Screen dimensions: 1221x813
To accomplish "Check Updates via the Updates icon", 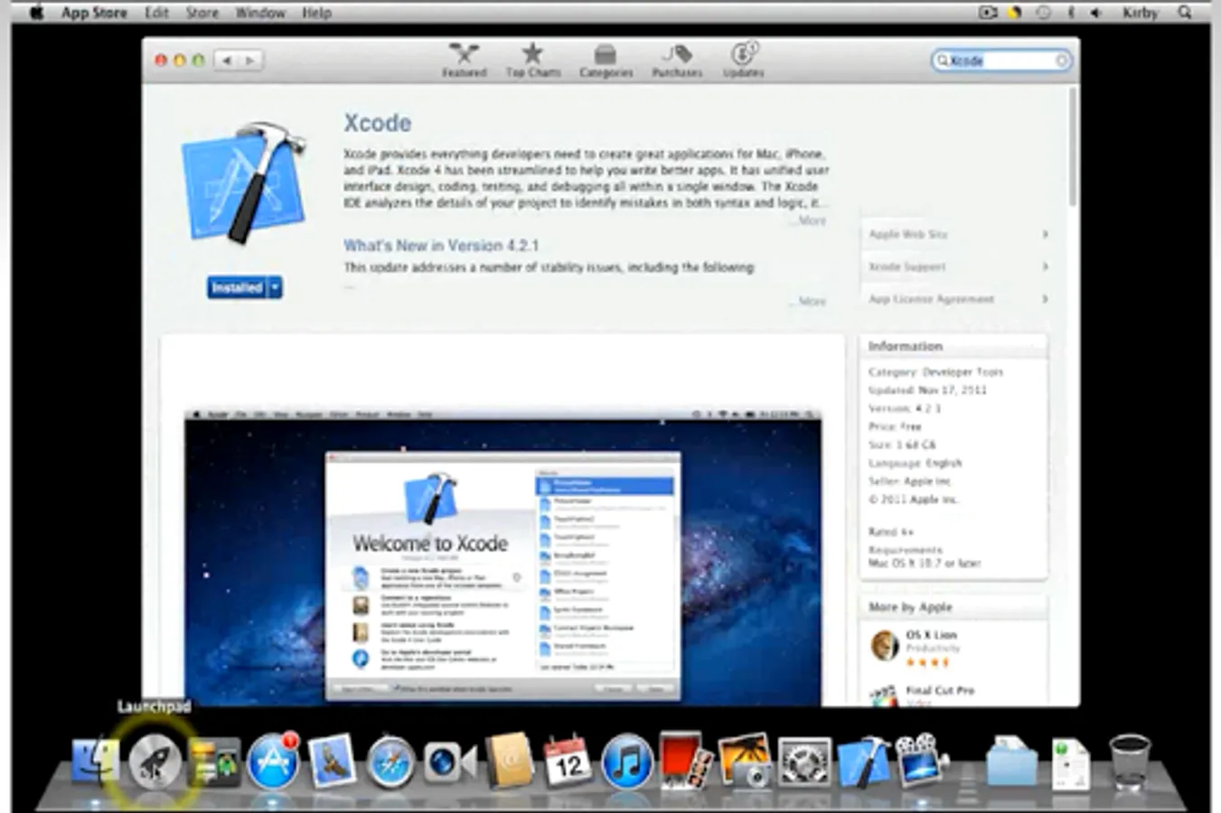I will [x=743, y=56].
